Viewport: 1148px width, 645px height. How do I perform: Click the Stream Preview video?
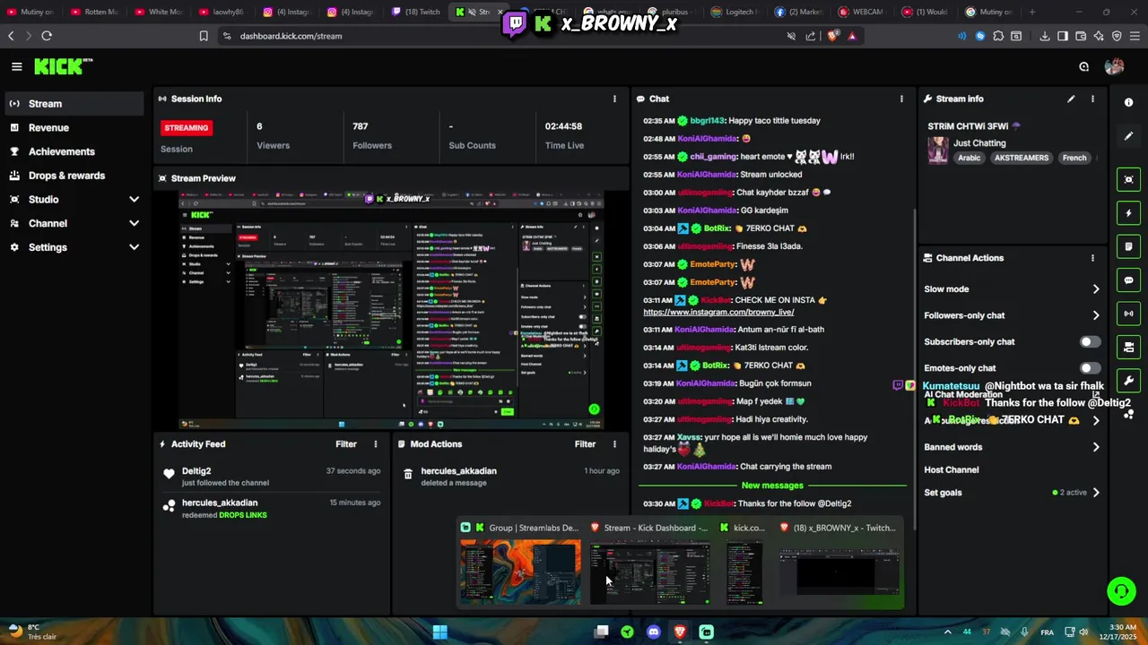point(391,310)
